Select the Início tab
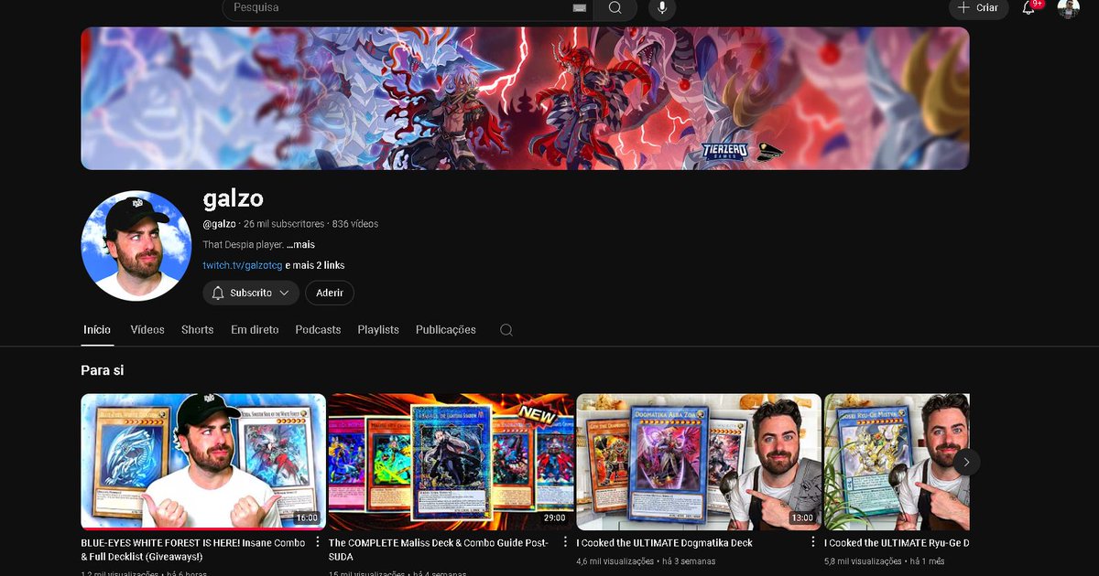Viewport: 1099px width, 576px height. (97, 330)
